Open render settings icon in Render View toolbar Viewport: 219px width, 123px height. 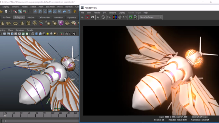109,17
